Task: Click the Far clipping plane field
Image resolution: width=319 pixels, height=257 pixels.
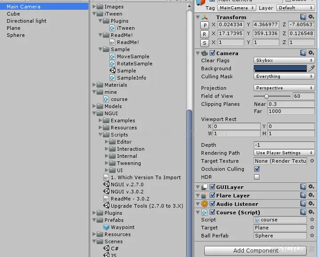Action: tap(291, 111)
